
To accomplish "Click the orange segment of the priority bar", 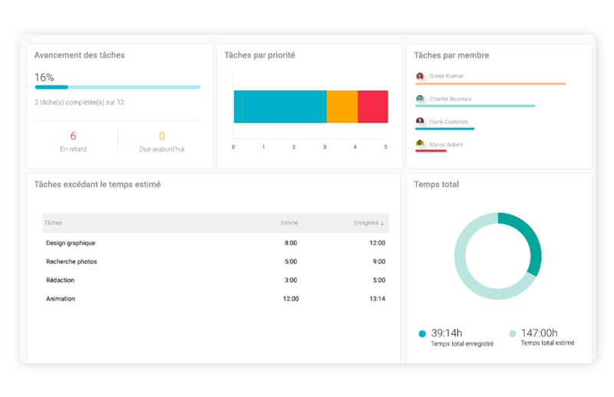I will (342, 107).
